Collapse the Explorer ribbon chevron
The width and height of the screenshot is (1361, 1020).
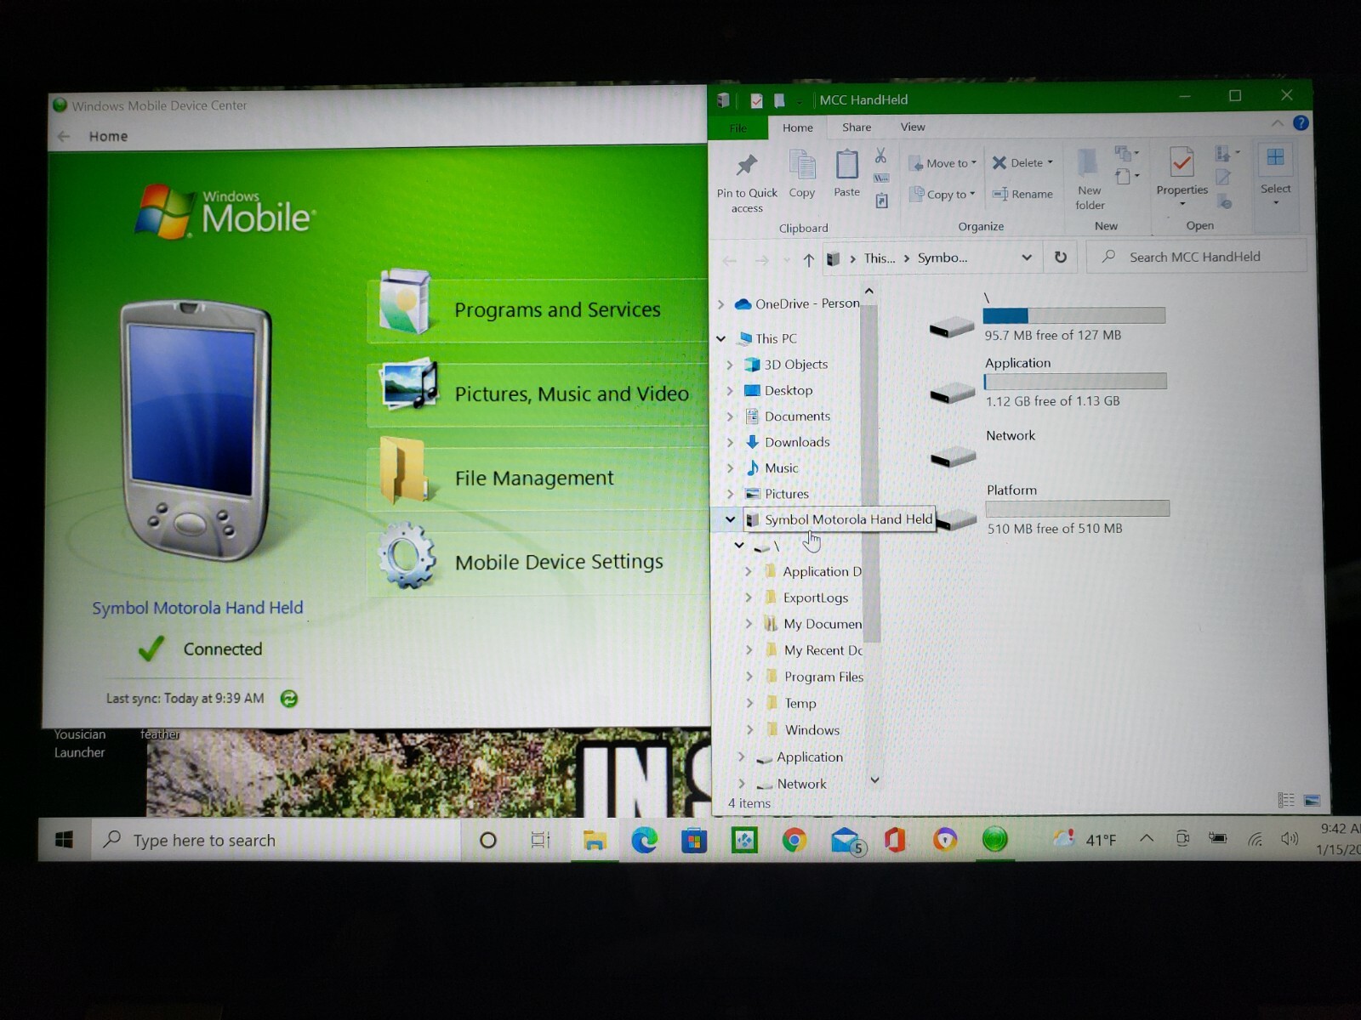[1278, 124]
